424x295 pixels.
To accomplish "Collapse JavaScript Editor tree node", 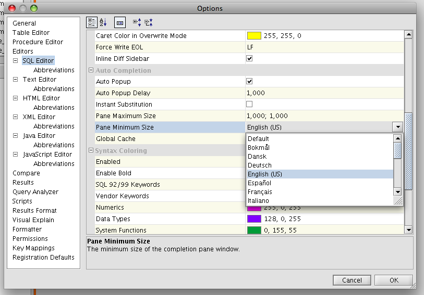I will click(x=16, y=154).
